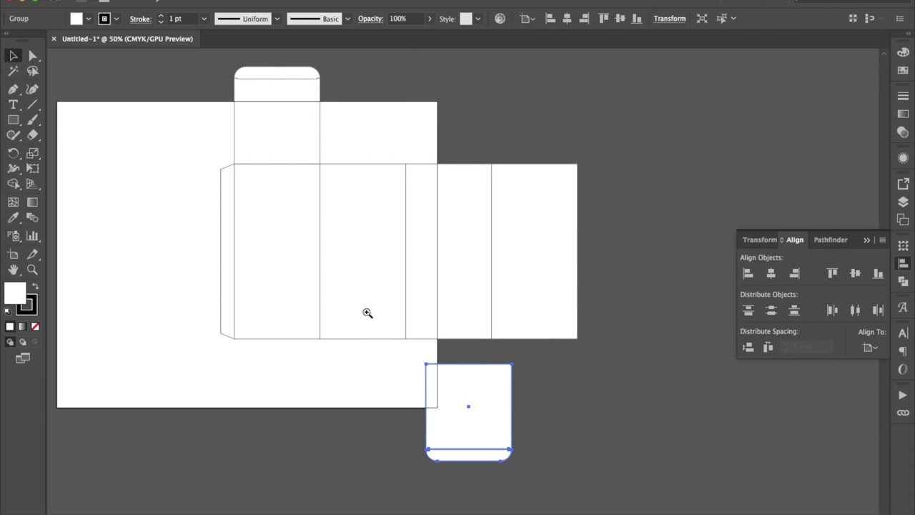Select the Rotate tool
This screenshot has width=915, height=515.
click(x=14, y=153)
